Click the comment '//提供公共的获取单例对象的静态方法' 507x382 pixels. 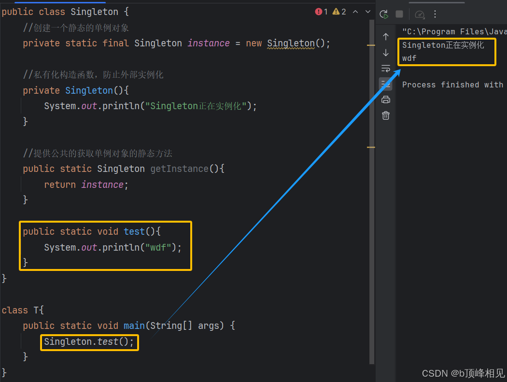98,153
